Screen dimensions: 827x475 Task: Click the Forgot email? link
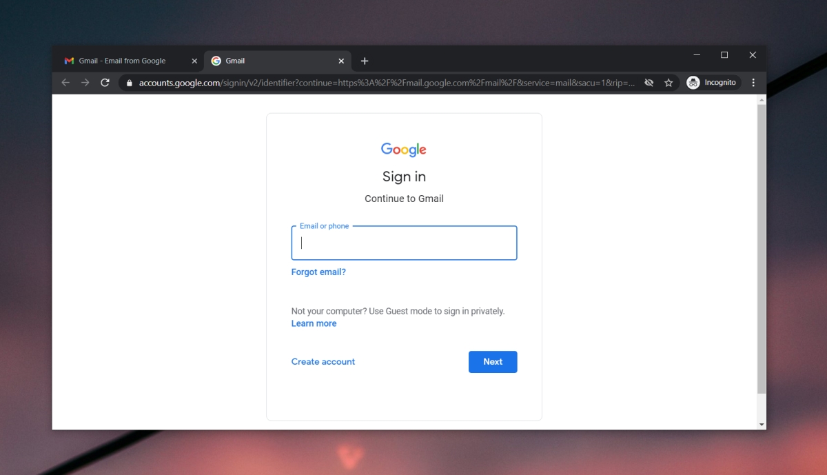coord(318,272)
